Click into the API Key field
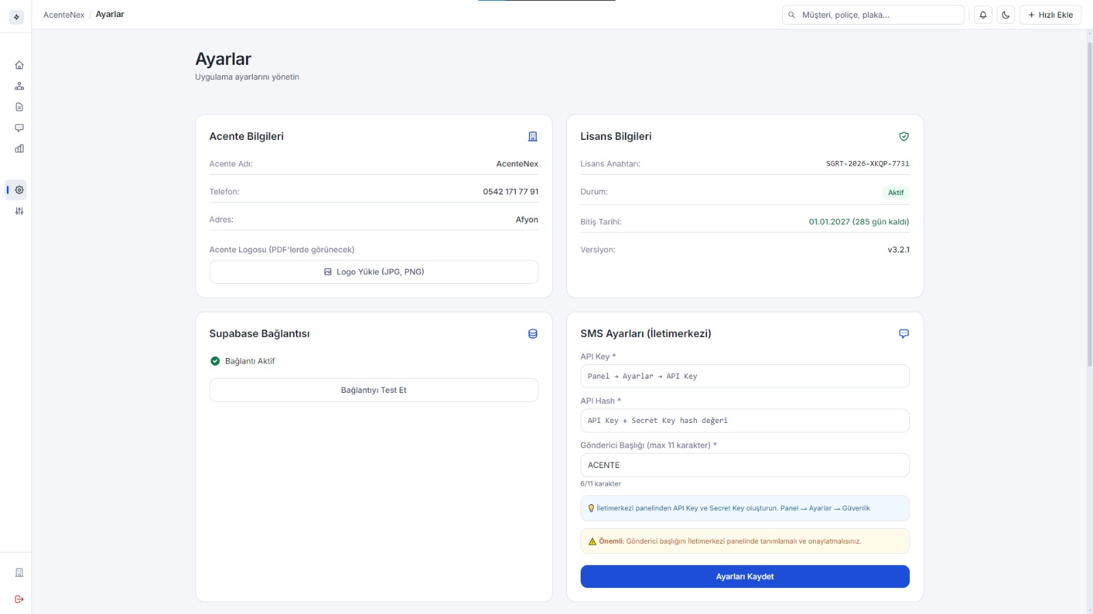 tap(745, 377)
